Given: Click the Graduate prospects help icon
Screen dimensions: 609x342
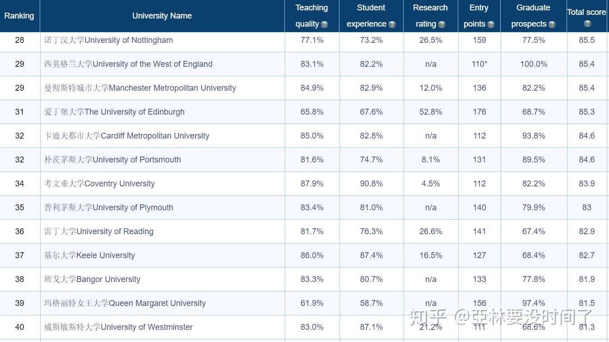Looking at the screenshot, I should click(552, 24).
